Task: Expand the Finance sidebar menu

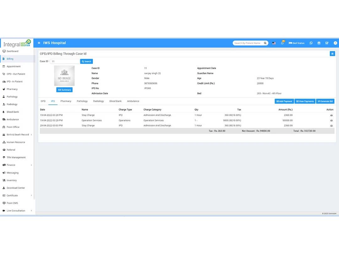Action: tap(12, 165)
